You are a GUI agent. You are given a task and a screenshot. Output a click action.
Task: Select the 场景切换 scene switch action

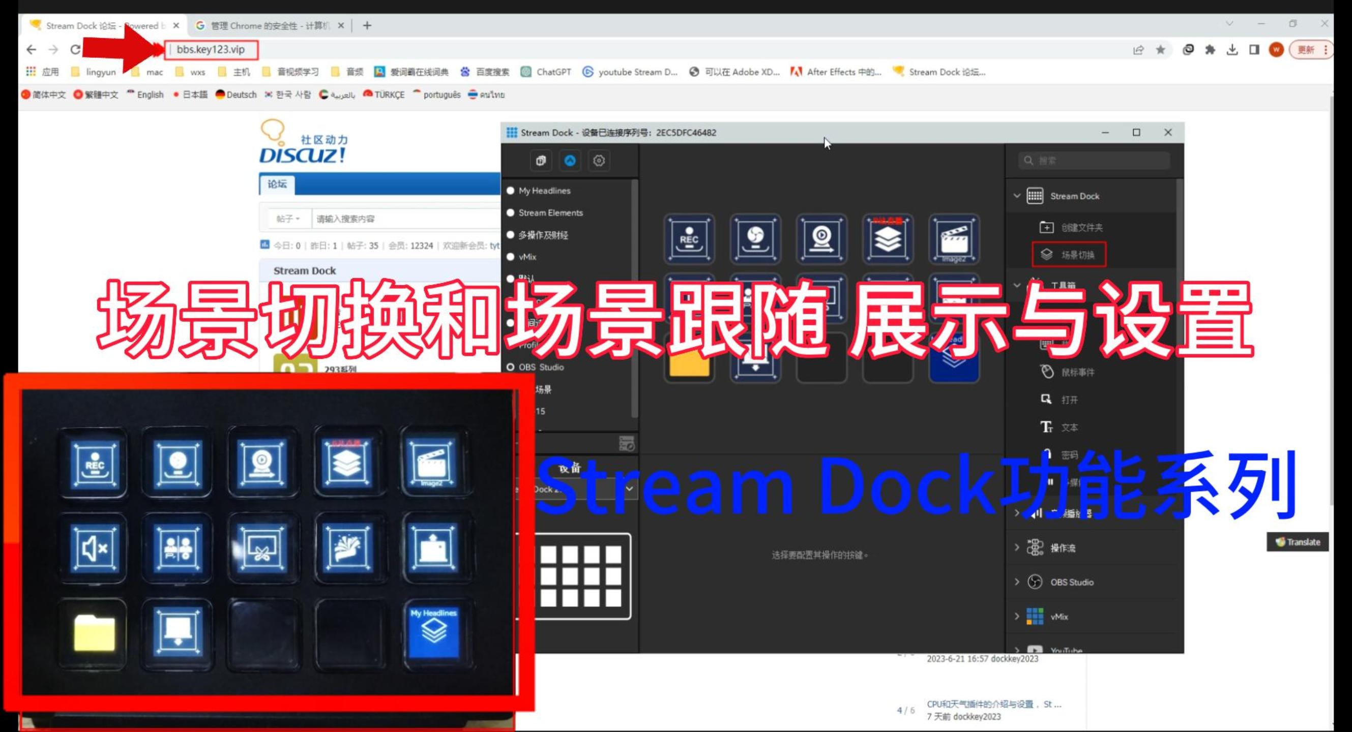[1069, 255]
